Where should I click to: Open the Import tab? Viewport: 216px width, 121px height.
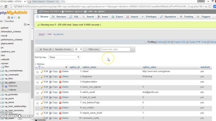tap(132, 16)
